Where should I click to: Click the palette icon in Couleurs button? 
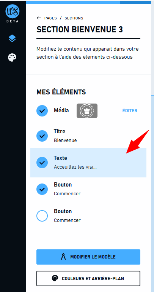coord(55,278)
